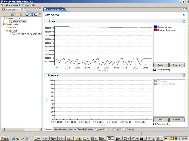Show hidden system tray icons chevron
The image size is (189, 141).
click(166, 138)
